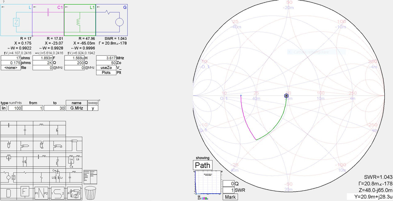Screen dimensions: 393x201
Task: Pick the Cw Ll Lr coupled network component
Action: 57,176
